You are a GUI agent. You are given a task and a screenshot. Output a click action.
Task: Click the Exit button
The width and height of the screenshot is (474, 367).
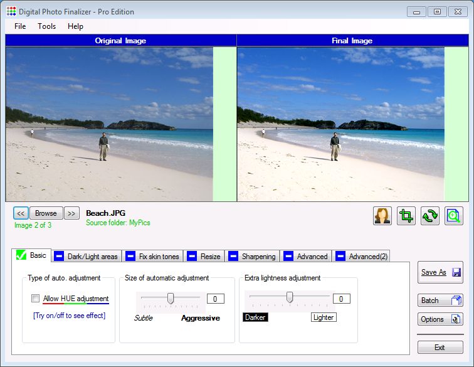[x=440, y=348]
